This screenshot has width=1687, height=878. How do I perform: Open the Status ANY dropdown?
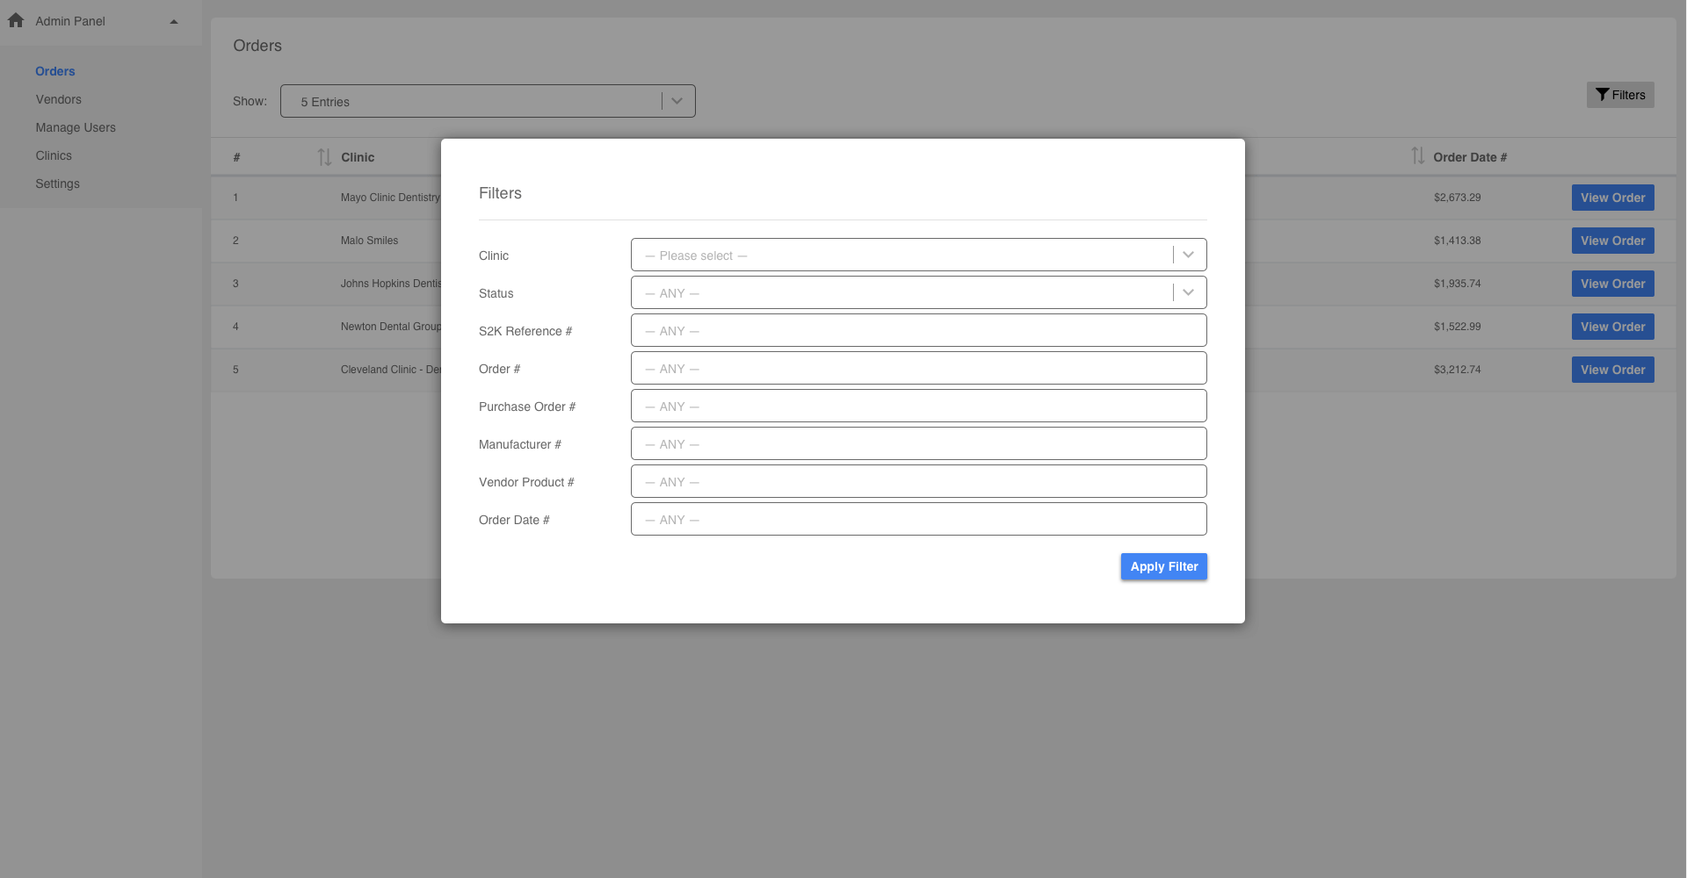click(918, 292)
